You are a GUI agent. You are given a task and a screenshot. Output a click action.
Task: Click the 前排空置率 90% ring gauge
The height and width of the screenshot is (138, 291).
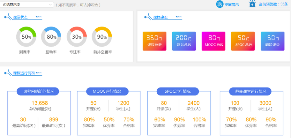(102, 37)
